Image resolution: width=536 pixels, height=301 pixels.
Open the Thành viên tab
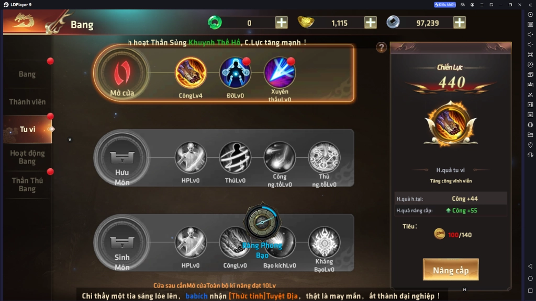[x=27, y=102]
